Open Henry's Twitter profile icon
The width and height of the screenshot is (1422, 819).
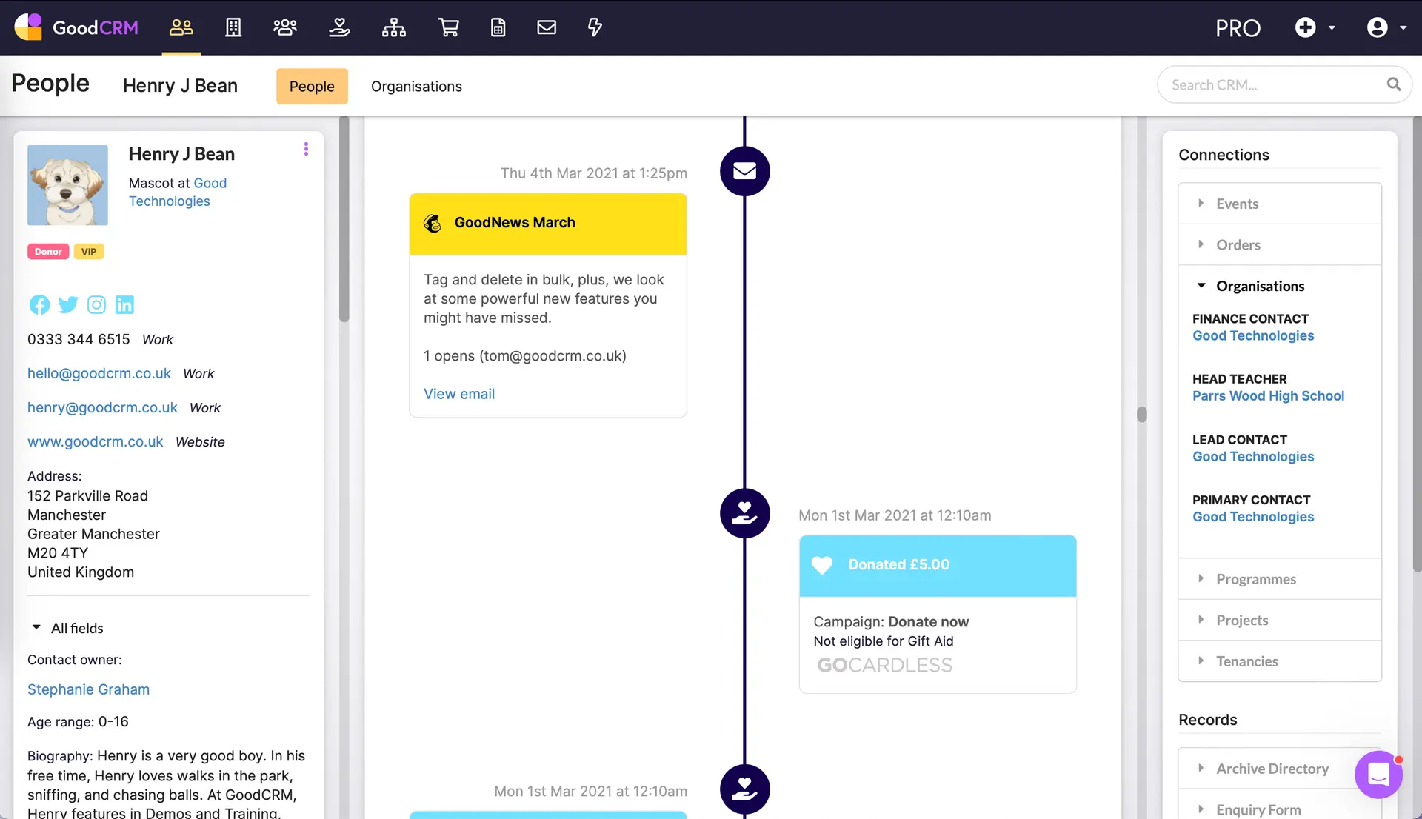click(68, 304)
